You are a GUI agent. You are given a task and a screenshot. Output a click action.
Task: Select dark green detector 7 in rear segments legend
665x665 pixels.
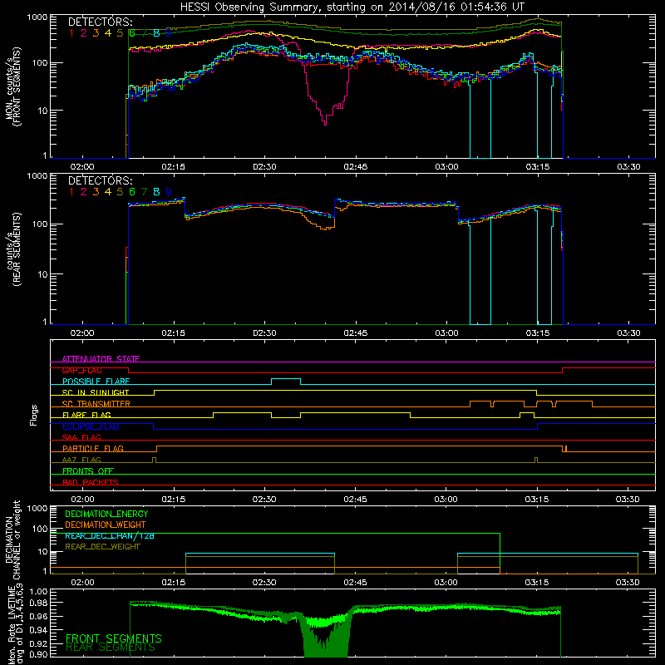[144, 192]
